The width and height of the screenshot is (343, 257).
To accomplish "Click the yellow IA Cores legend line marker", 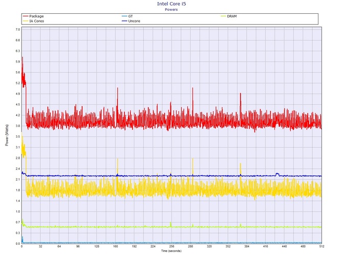I will point(26,21).
